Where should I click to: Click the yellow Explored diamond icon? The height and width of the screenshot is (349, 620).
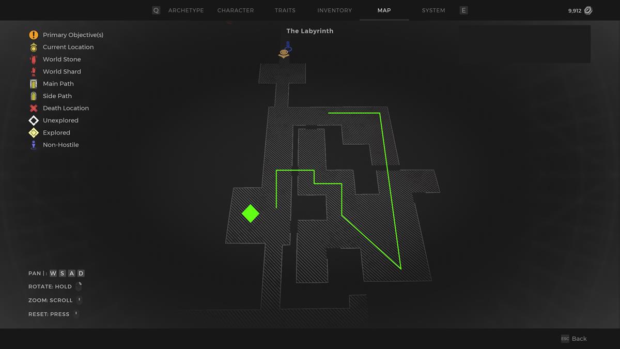click(x=34, y=133)
